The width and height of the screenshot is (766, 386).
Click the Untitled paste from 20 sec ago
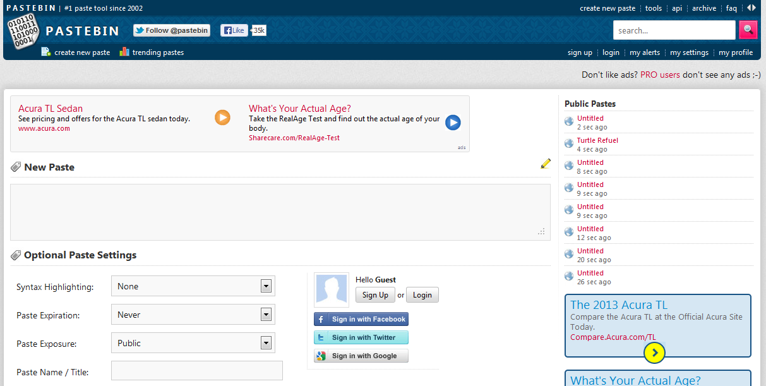tap(590, 251)
